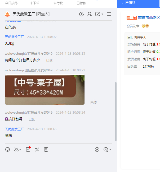This screenshot has height=172, width=160.
Task: Open the emoji picker
Action: click(8, 150)
